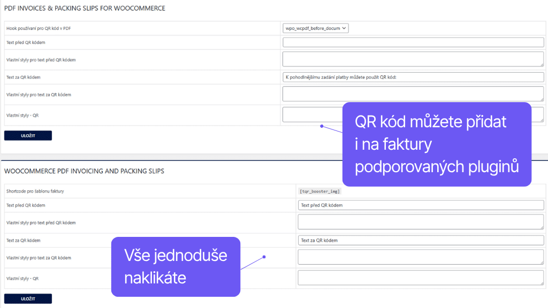
Task: Select the [tqr_booster_img] shortcode text
Action: pyautogui.click(x=320, y=191)
